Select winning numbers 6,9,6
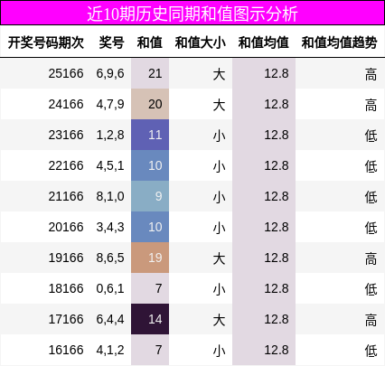Image resolution: width=385 pixels, height=366 pixels. pos(110,74)
